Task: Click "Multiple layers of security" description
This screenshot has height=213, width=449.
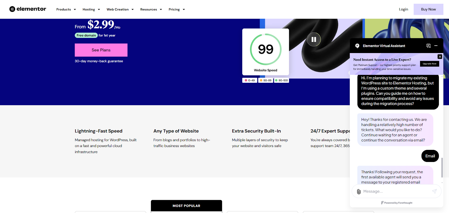Action: point(260,143)
